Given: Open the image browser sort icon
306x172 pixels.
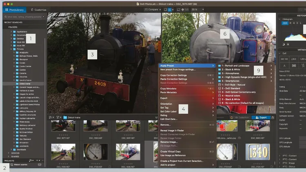Looking at the screenshot, I should [x=51, y=118].
